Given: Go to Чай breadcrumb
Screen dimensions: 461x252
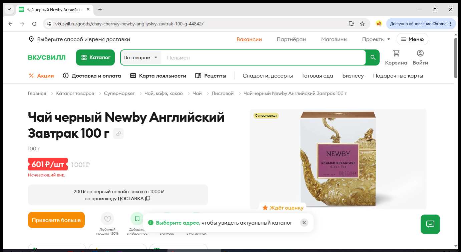Looking at the screenshot, I should pyautogui.click(x=197, y=93).
